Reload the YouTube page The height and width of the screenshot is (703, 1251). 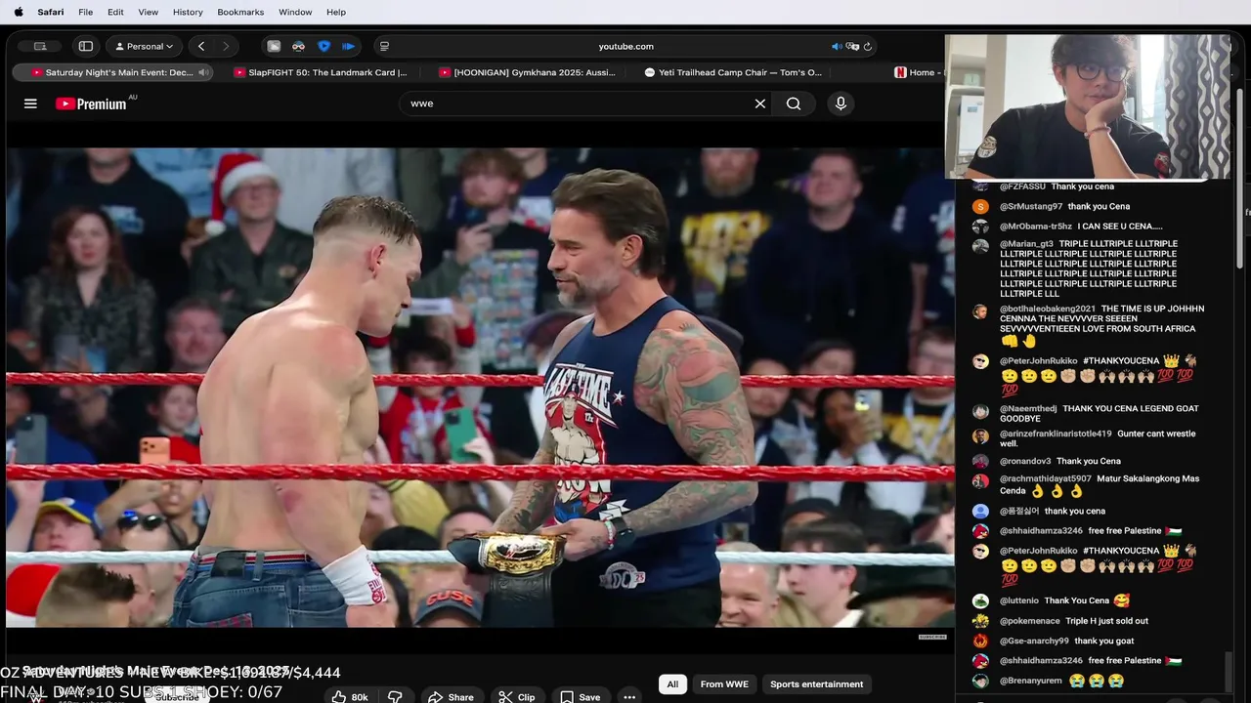point(867,46)
